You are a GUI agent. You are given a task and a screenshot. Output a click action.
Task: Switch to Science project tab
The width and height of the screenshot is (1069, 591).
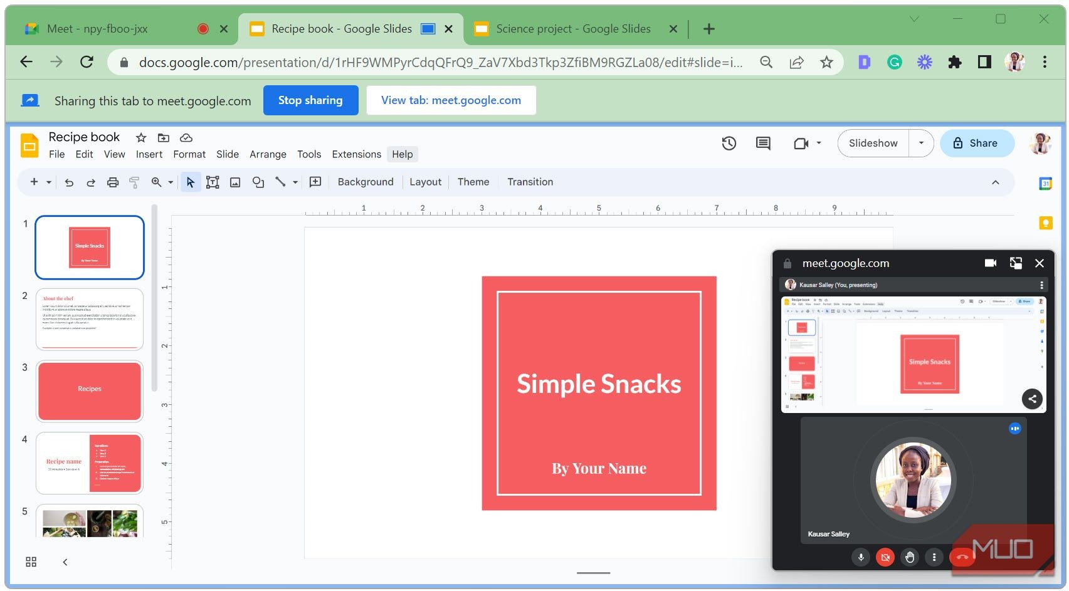click(572, 29)
